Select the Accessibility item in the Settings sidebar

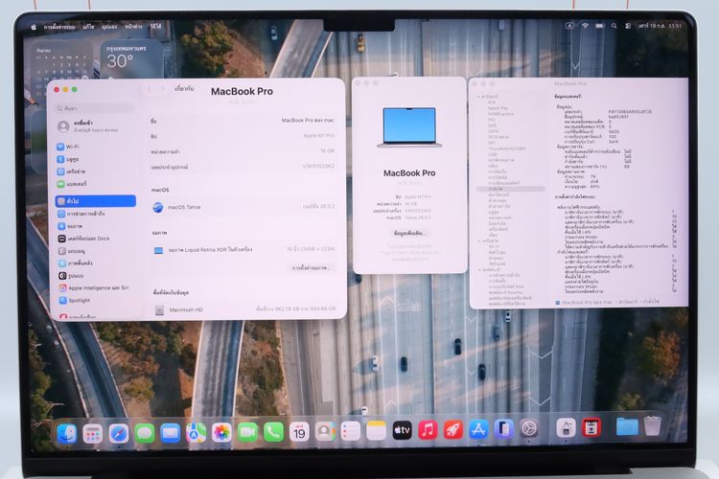point(95,214)
